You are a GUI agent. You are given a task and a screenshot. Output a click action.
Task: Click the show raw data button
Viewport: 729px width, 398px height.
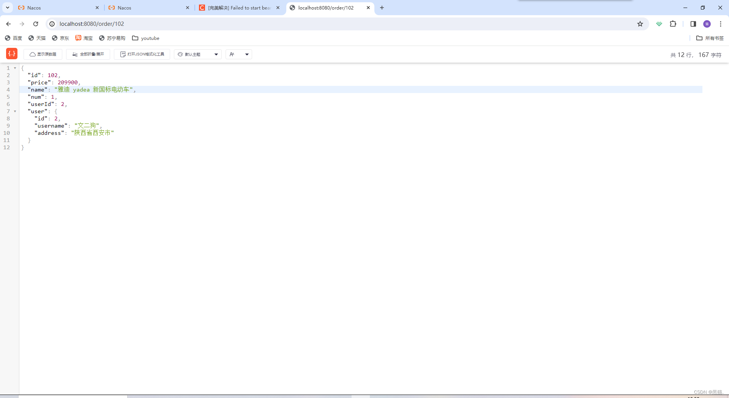pyautogui.click(x=43, y=54)
